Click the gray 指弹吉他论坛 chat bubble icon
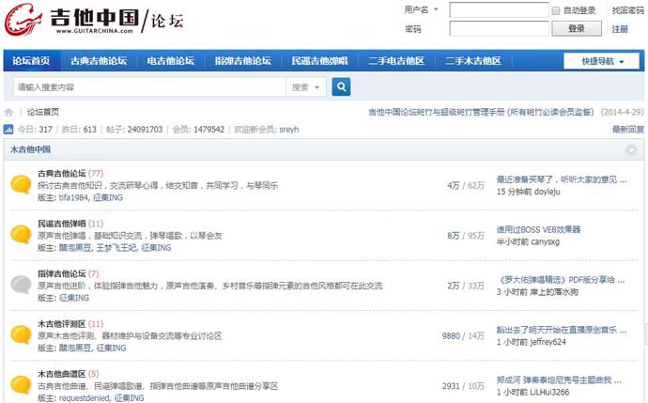 20,285
